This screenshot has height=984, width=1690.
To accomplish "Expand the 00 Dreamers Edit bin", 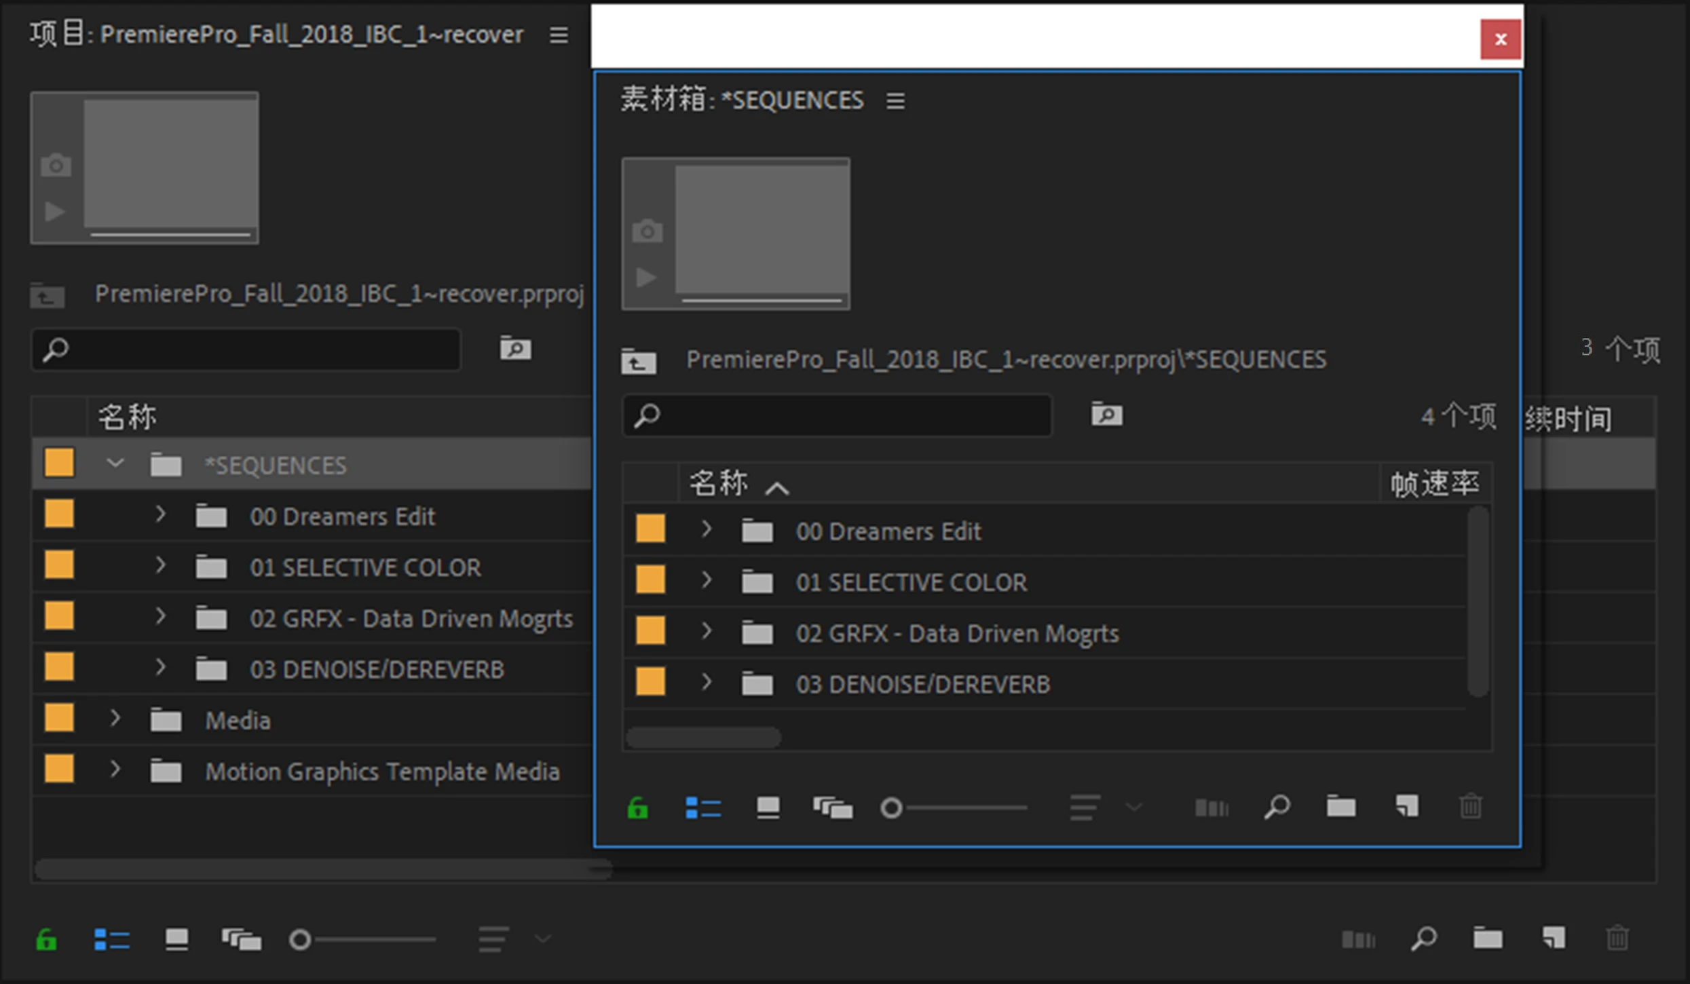I will [x=707, y=531].
